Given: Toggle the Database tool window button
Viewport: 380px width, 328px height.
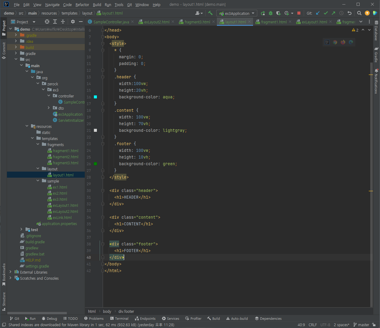Looking at the screenshot, I should tap(376, 31).
